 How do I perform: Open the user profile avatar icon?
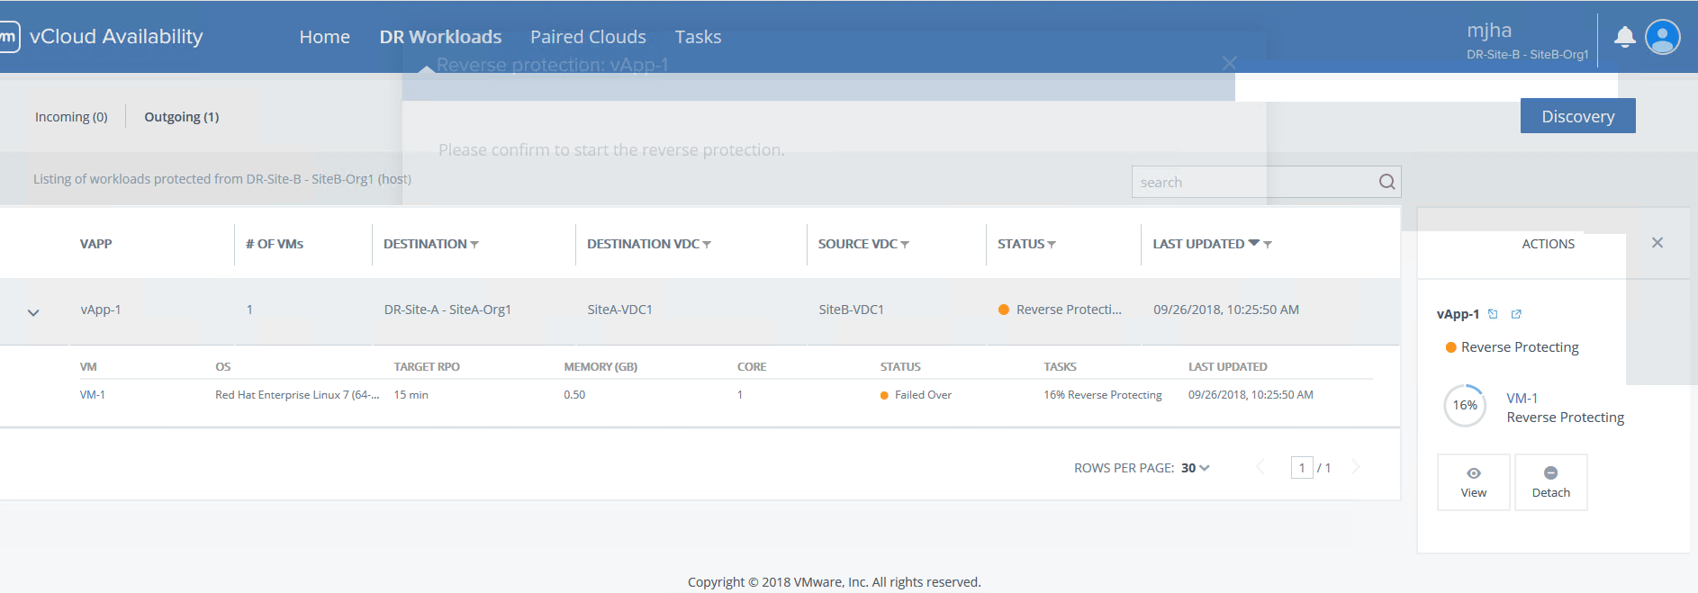[1662, 37]
